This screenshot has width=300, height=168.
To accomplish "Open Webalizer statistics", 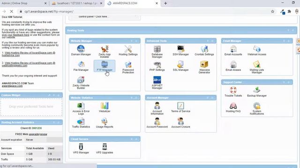I will click(x=105, y=107).
